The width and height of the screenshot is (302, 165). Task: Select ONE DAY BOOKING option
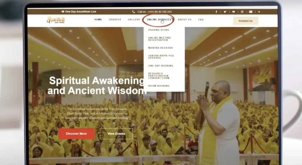point(161,66)
